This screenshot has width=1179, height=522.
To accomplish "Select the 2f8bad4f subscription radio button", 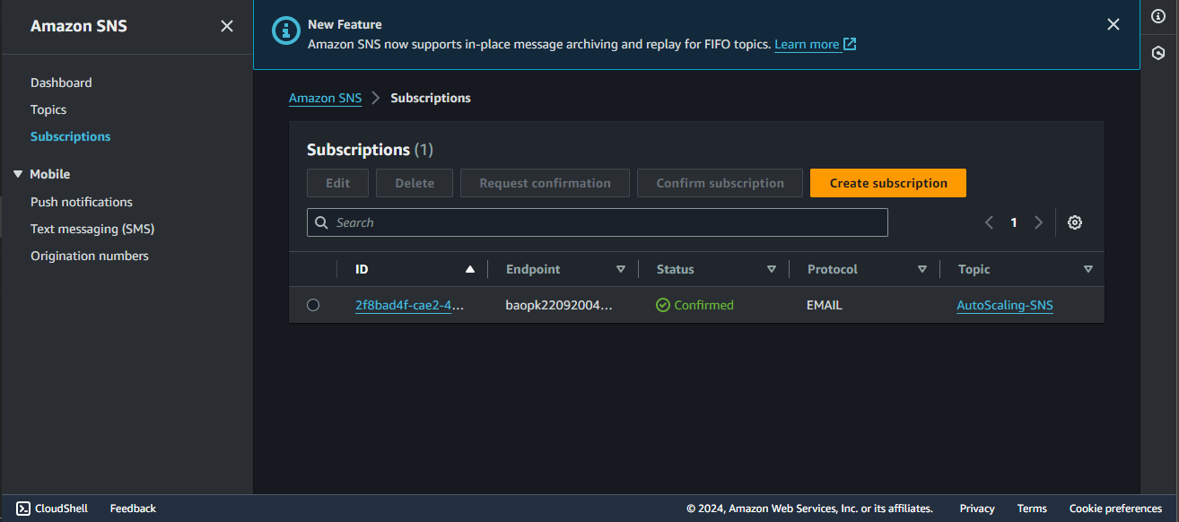I will point(313,305).
